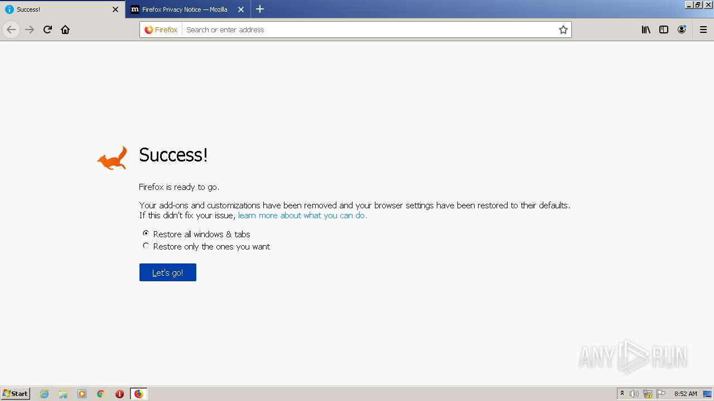Viewport: 714px width, 401px height.
Task: Open the Windows Start menu
Action: point(16,394)
